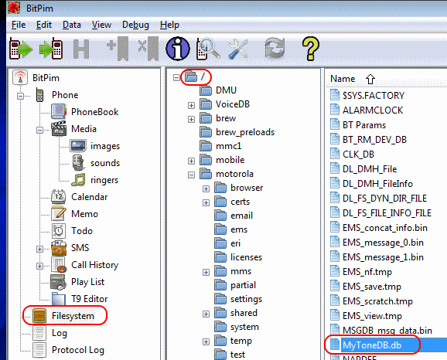Open the sounds microphone icon
The height and width of the screenshot is (360, 447).
78,163
